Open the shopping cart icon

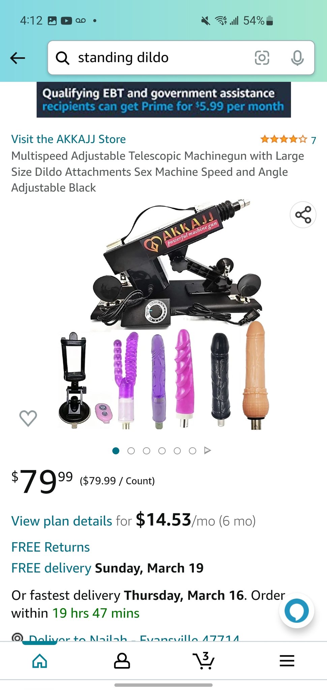[204, 661]
